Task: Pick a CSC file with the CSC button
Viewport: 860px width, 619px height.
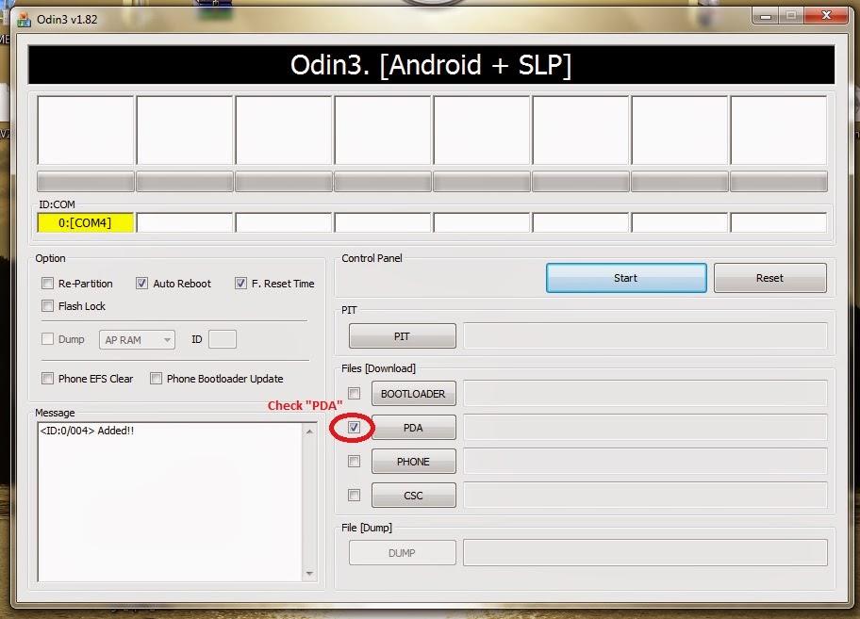Action: (x=414, y=496)
